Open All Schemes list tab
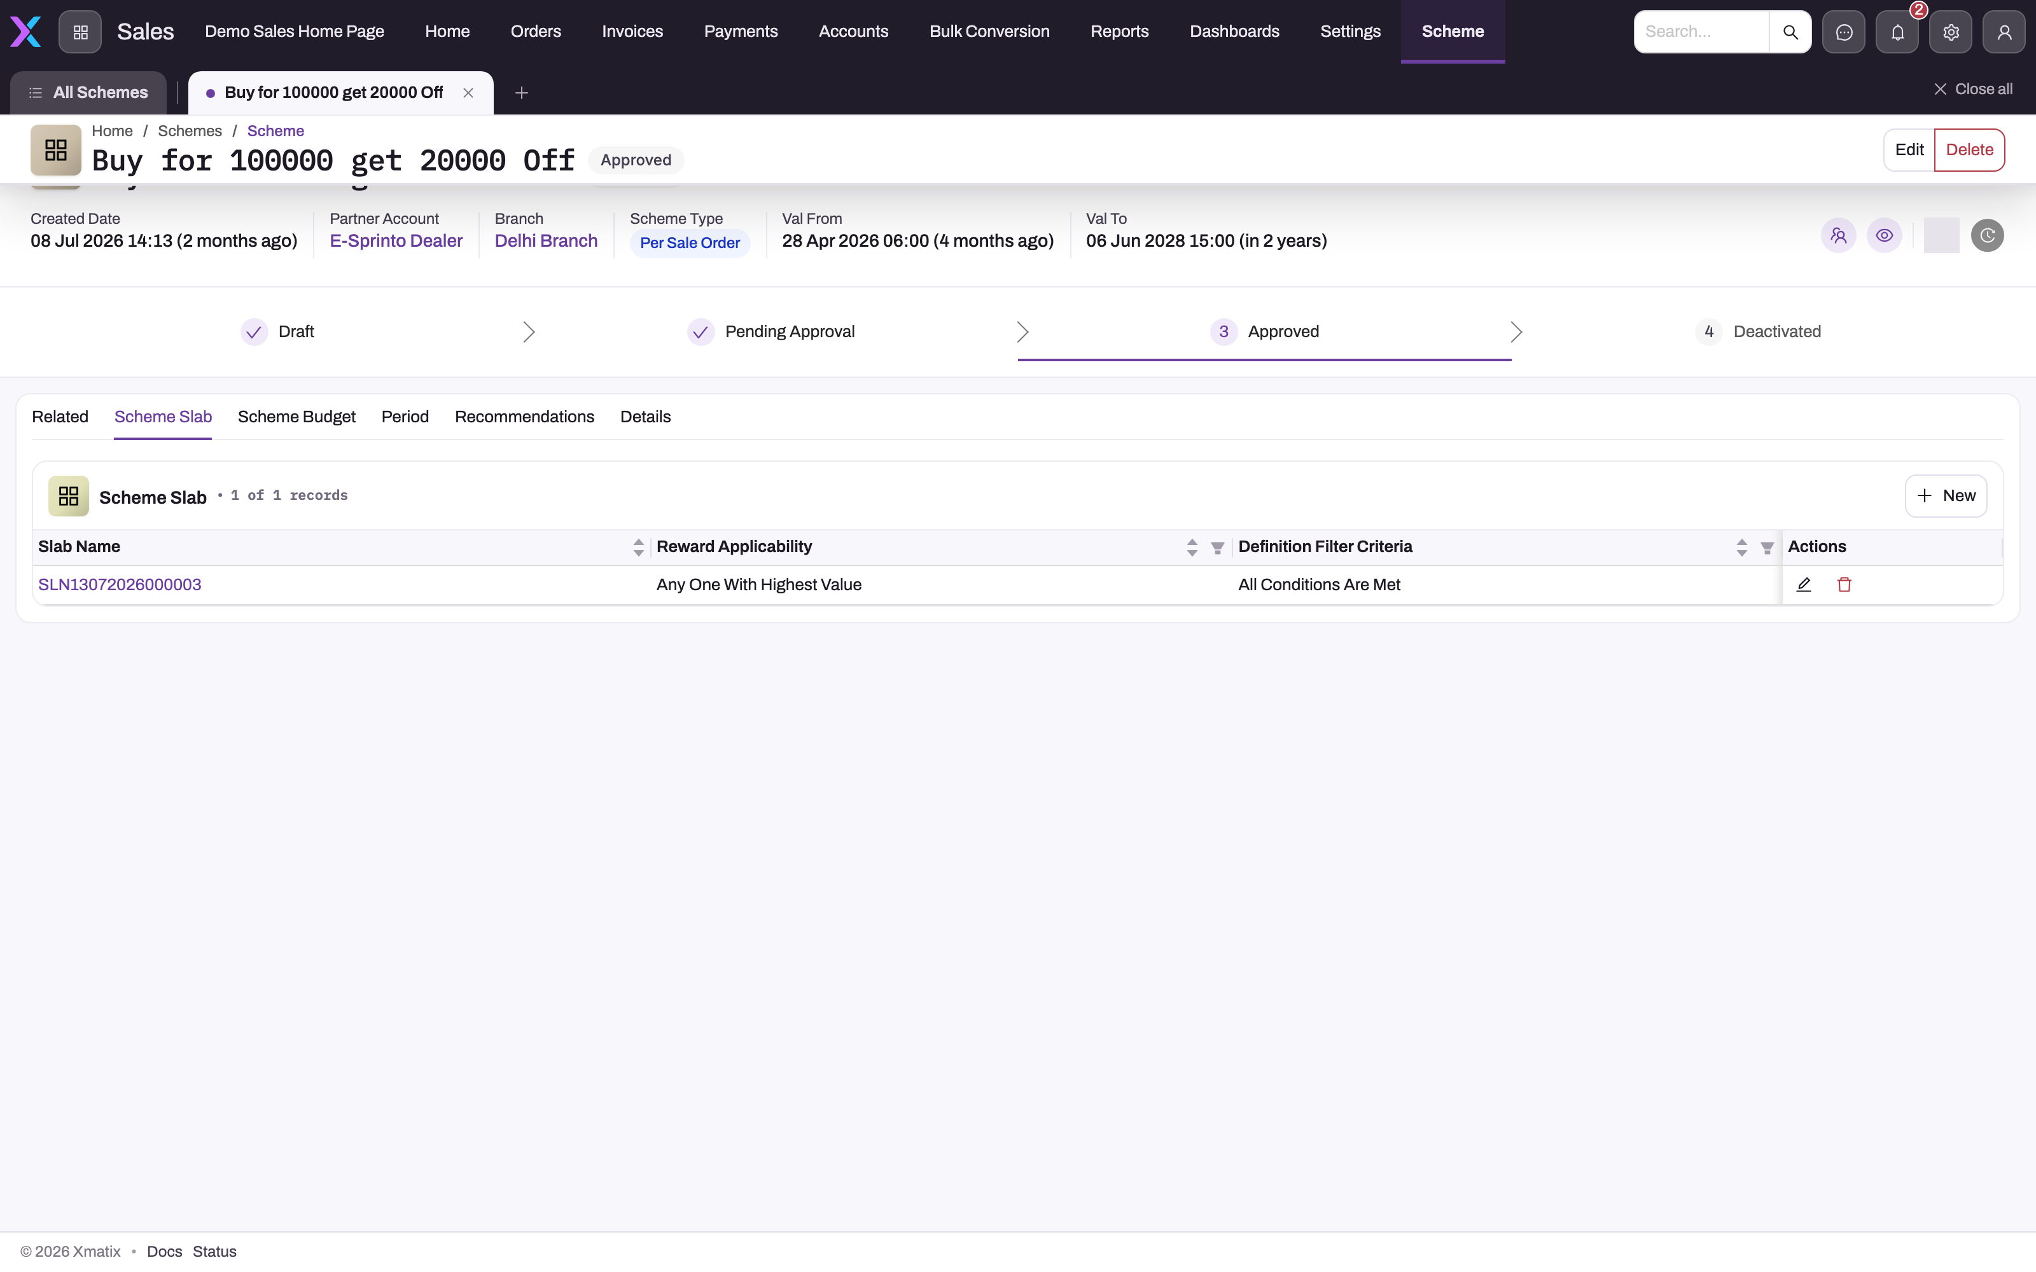This screenshot has width=2036, height=1272. click(x=88, y=93)
